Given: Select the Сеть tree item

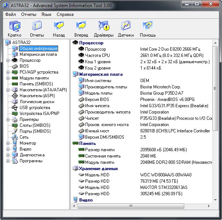Looking at the screenshot, I should tap(24, 137).
